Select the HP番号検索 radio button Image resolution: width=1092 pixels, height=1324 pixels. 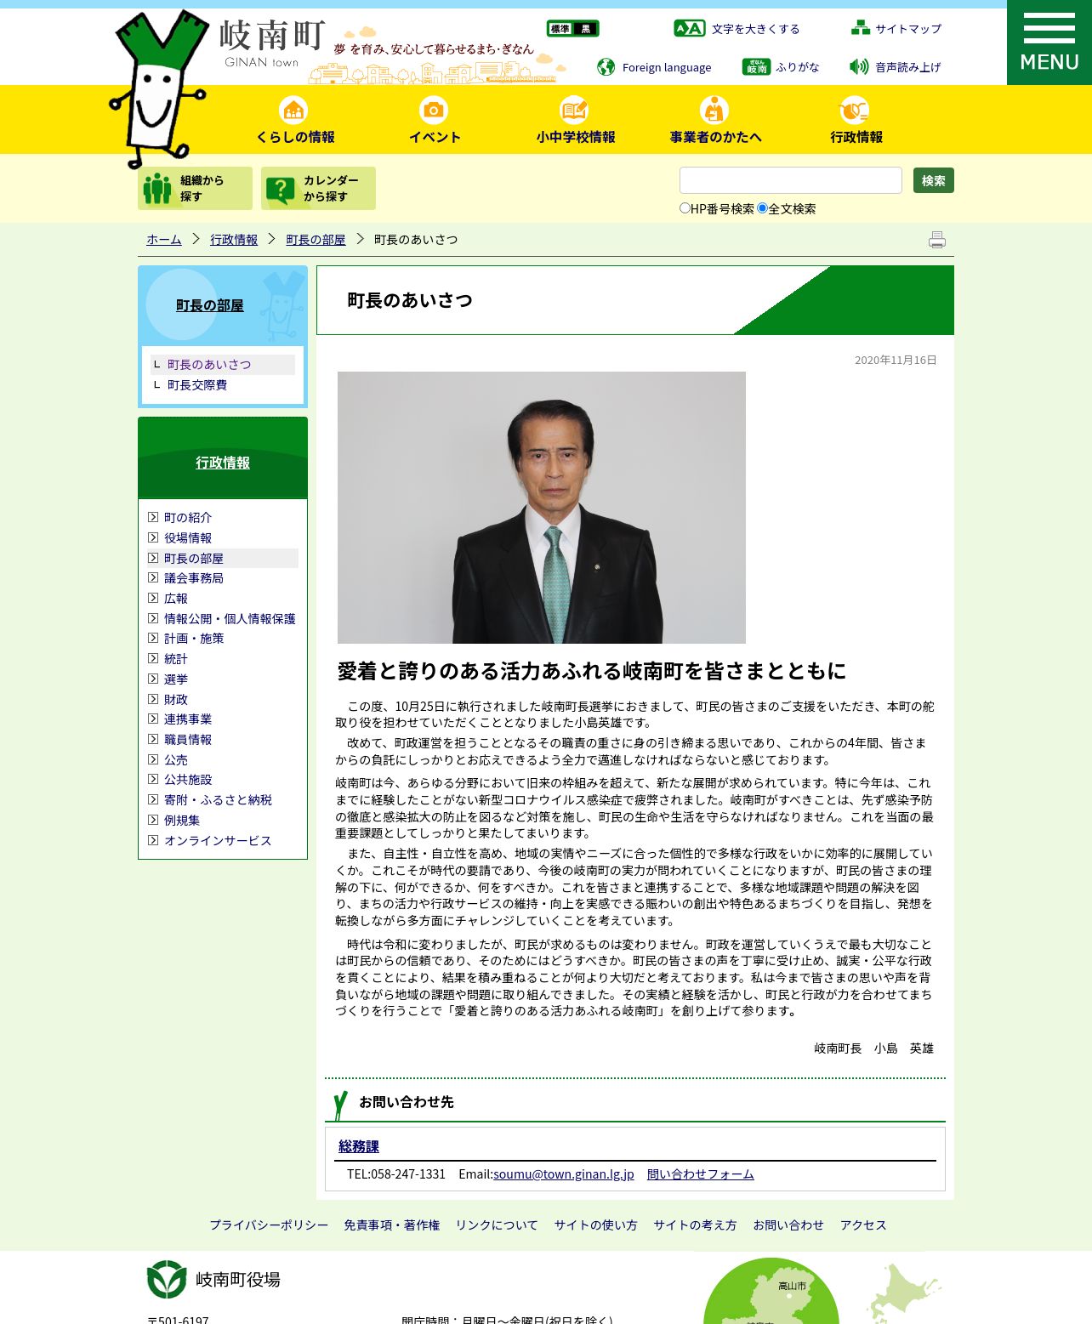pos(685,207)
